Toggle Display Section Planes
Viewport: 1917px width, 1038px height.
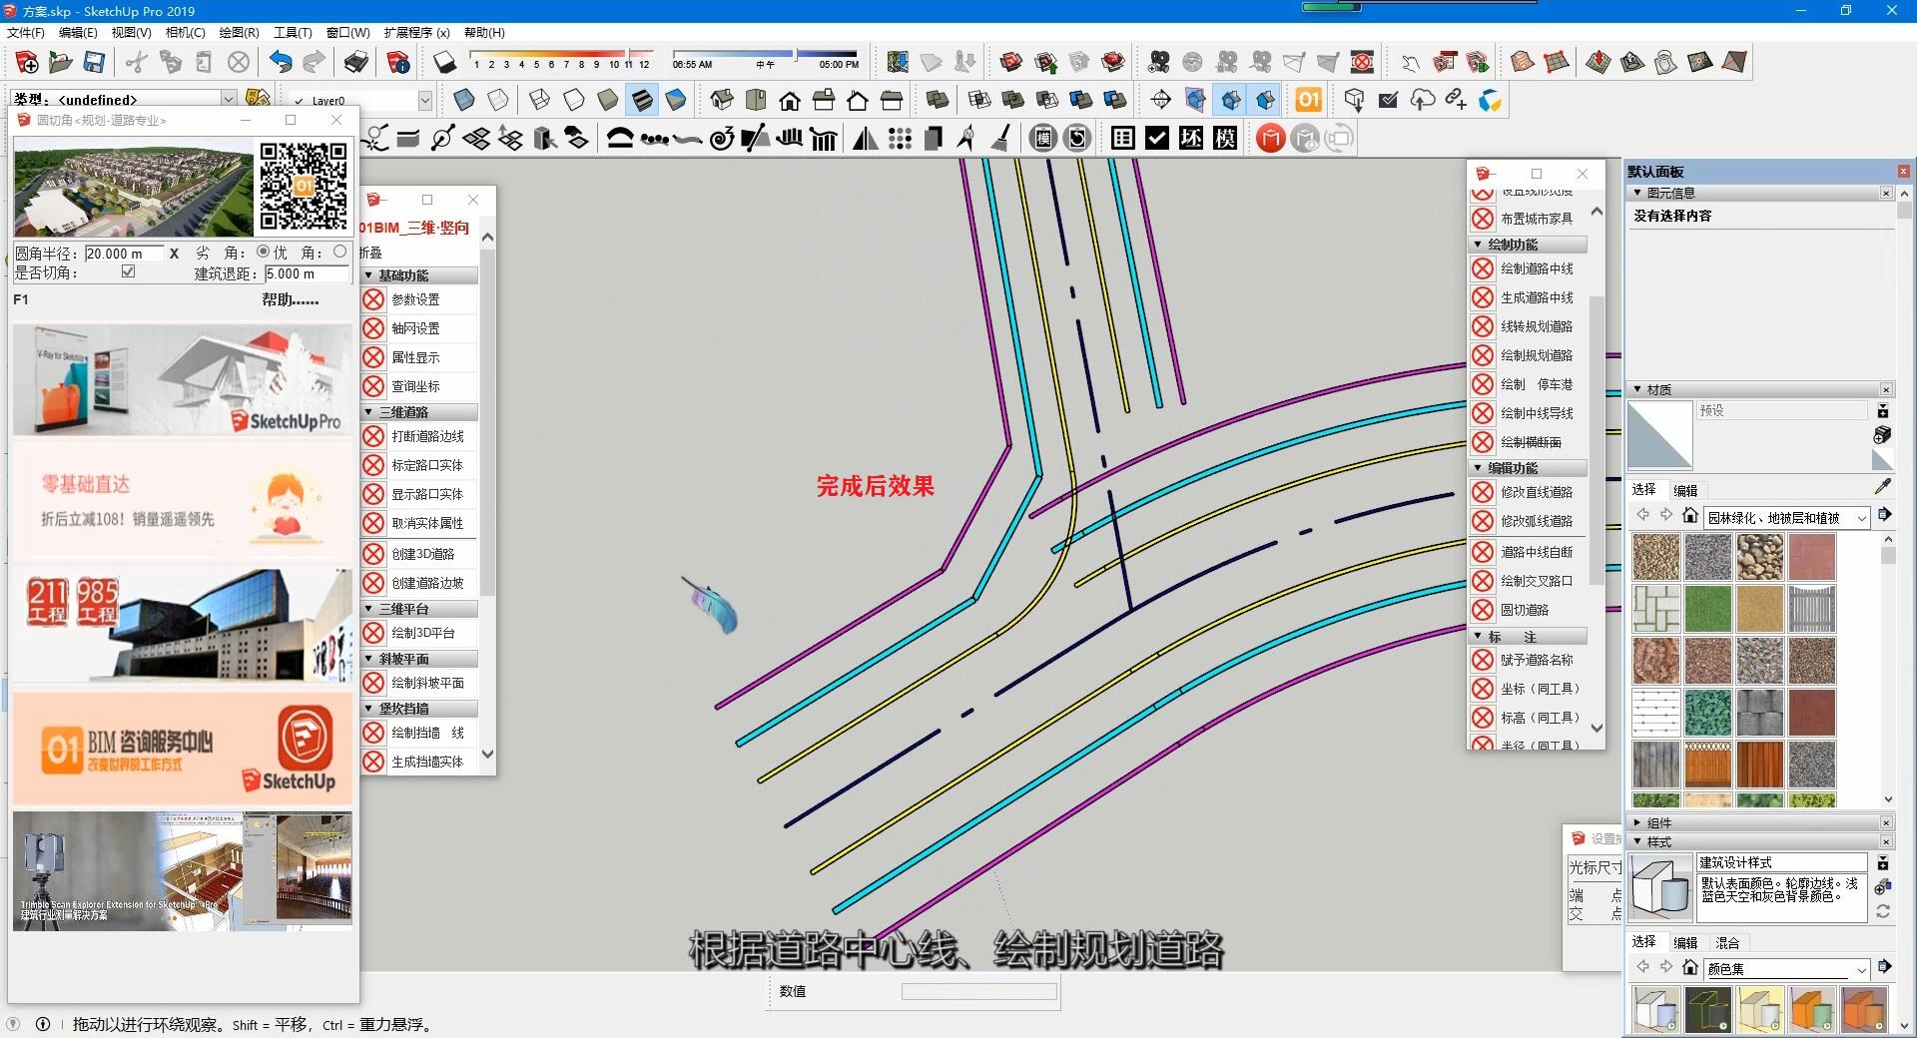pyautogui.click(x=1195, y=100)
